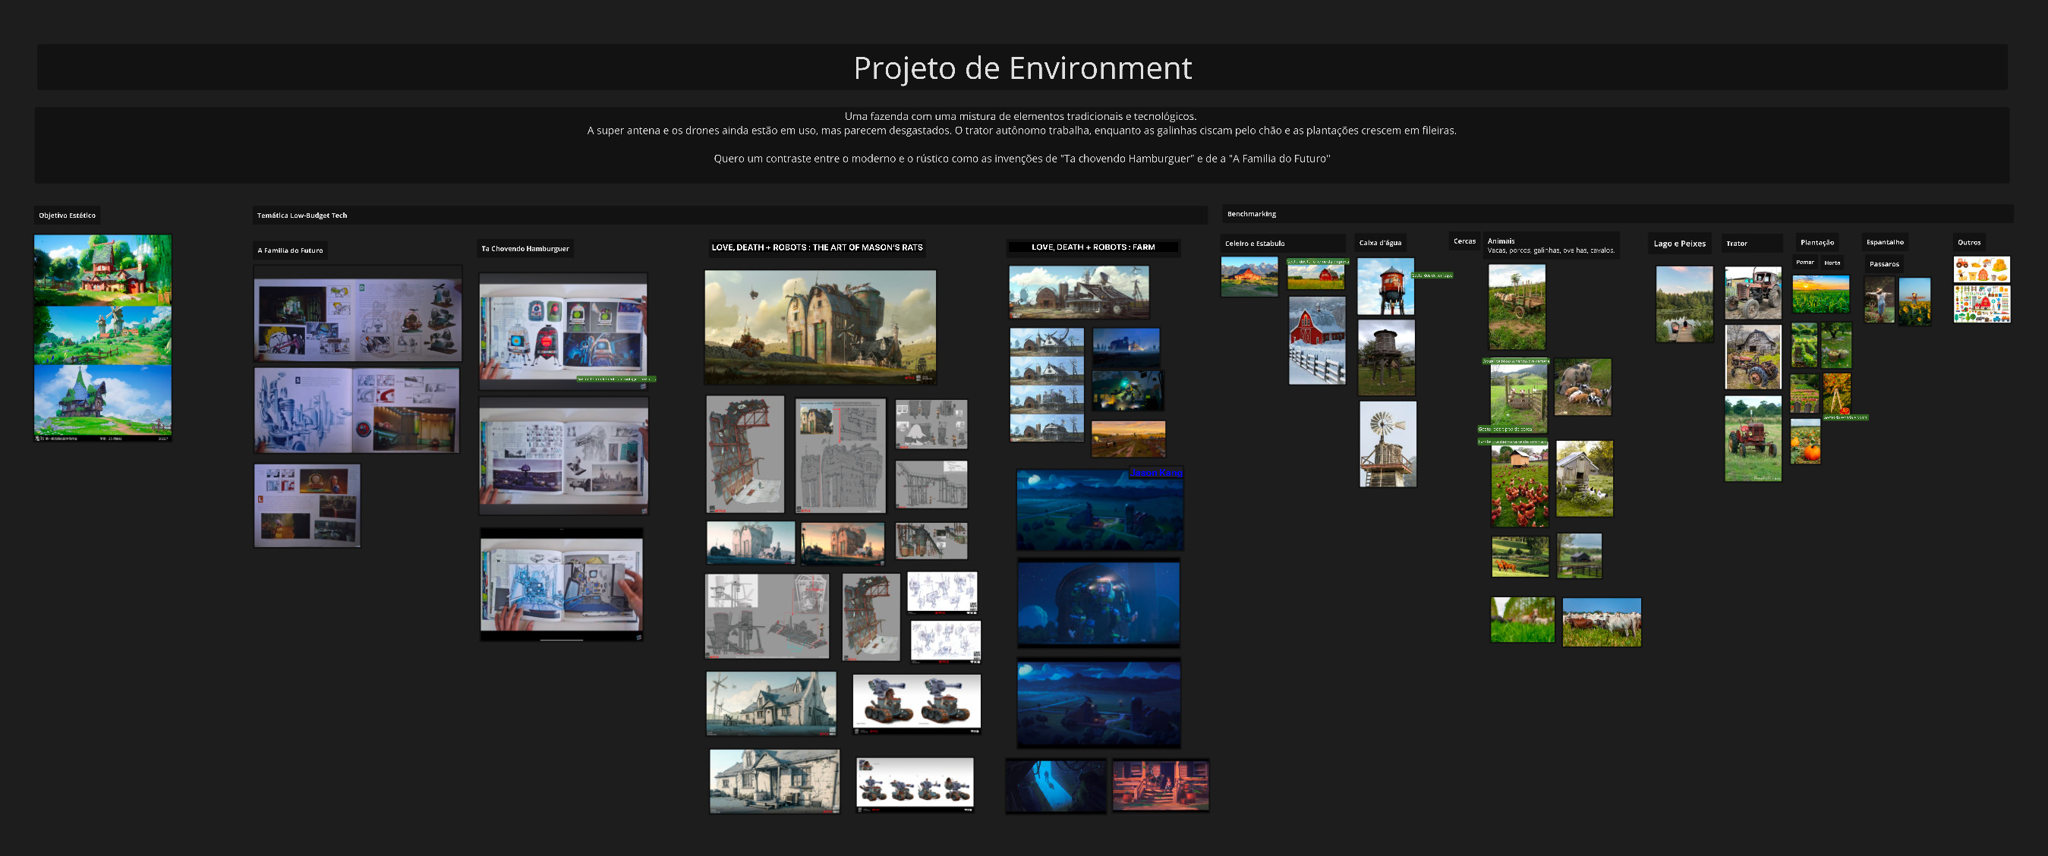The height and width of the screenshot is (856, 2048).
Task: Select the red tractor in field photo
Action: pyautogui.click(x=1753, y=439)
